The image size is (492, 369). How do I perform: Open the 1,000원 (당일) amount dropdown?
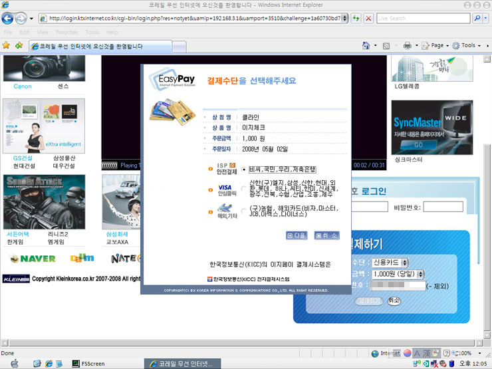398,274
